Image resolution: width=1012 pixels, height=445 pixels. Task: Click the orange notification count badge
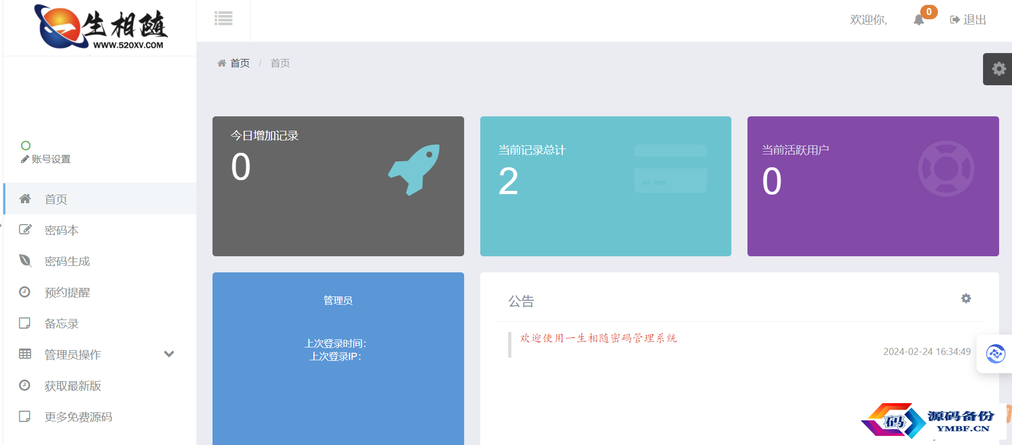point(929,12)
